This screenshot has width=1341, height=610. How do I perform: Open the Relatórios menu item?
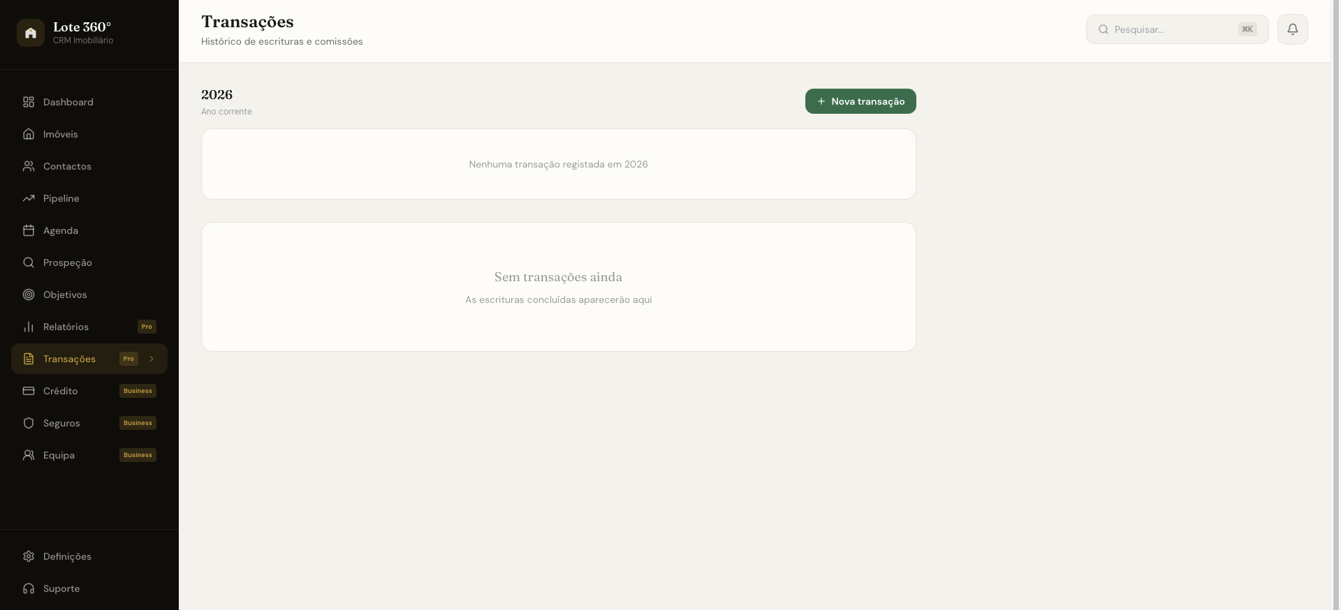click(89, 327)
